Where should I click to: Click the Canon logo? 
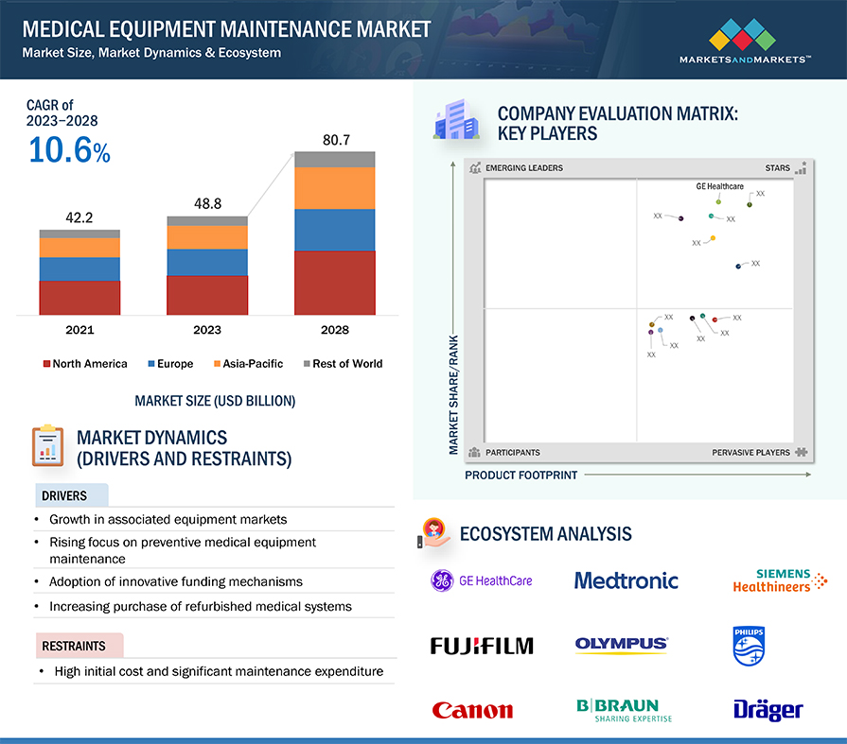click(472, 710)
